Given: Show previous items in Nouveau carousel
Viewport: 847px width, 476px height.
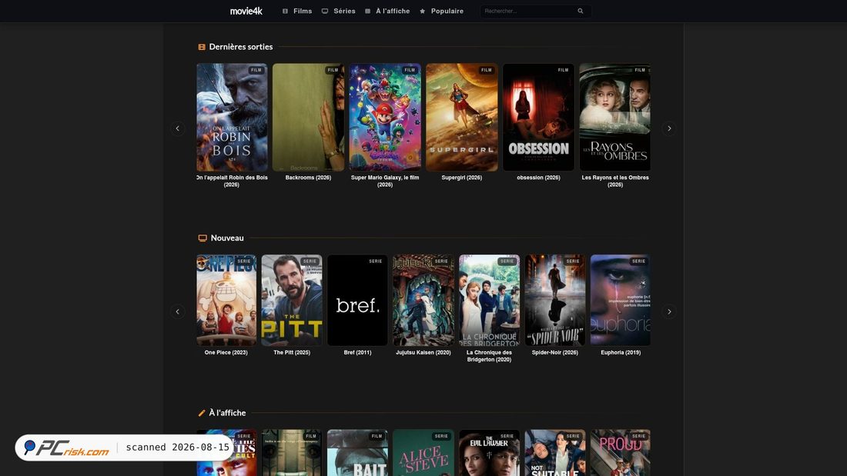Looking at the screenshot, I should pos(177,311).
